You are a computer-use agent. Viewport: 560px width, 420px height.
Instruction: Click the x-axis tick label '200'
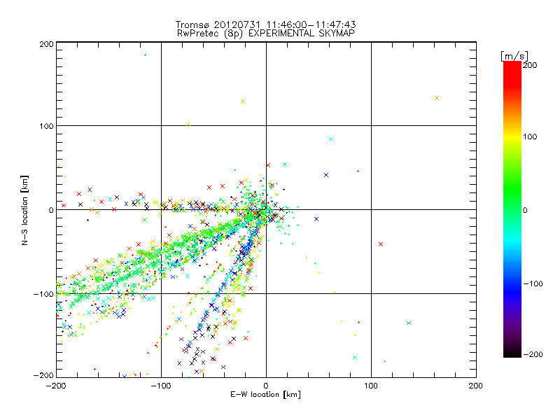tap(476, 386)
